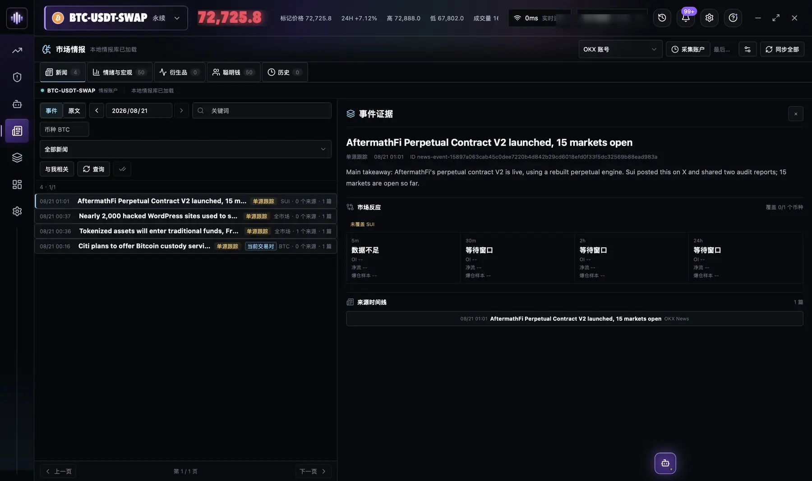Go to 下一页 in pagination
This screenshot has width=812, height=481.
pyautogui.click(x=313, y=471)
